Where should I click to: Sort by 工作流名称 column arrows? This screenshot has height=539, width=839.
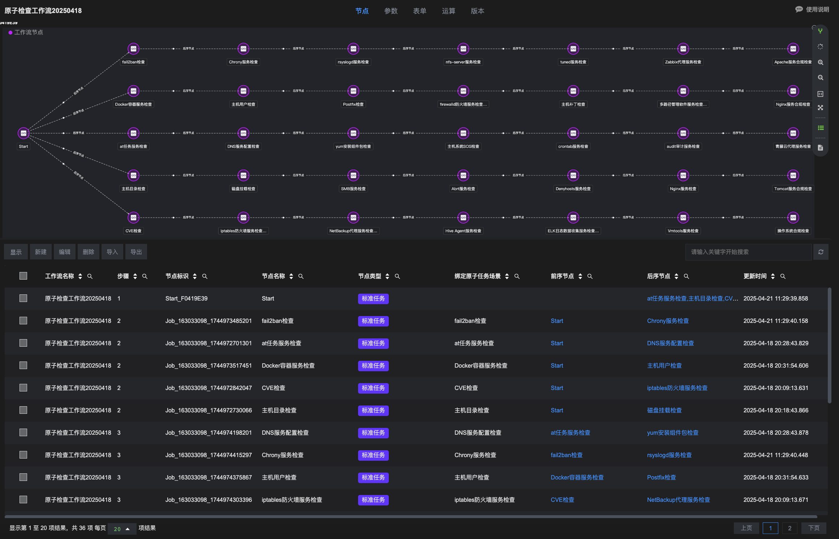coord(80,276)
